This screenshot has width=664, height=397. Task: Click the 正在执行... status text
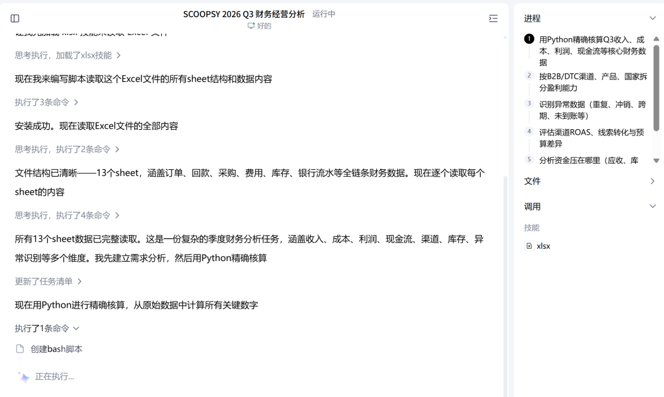point(55,377)
